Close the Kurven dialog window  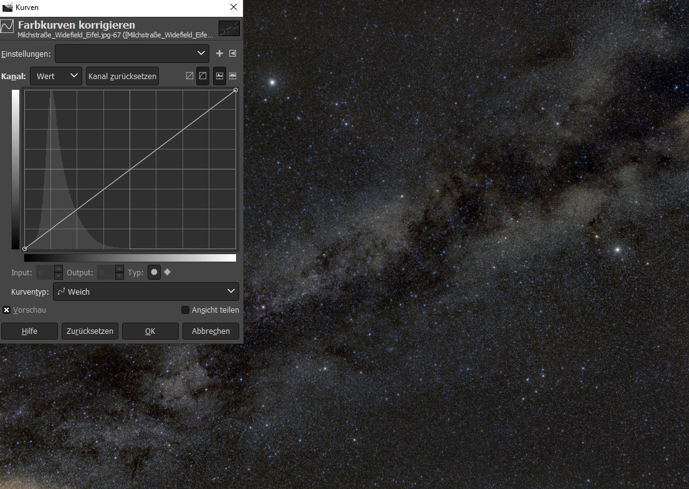pos(234,7)
